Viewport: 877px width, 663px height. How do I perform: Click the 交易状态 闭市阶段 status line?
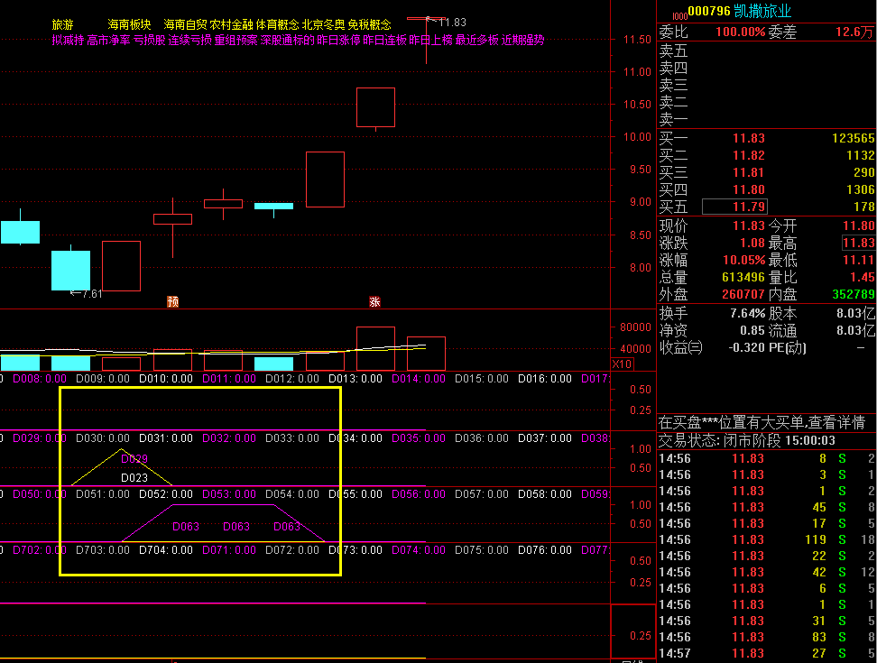(747, 440)
